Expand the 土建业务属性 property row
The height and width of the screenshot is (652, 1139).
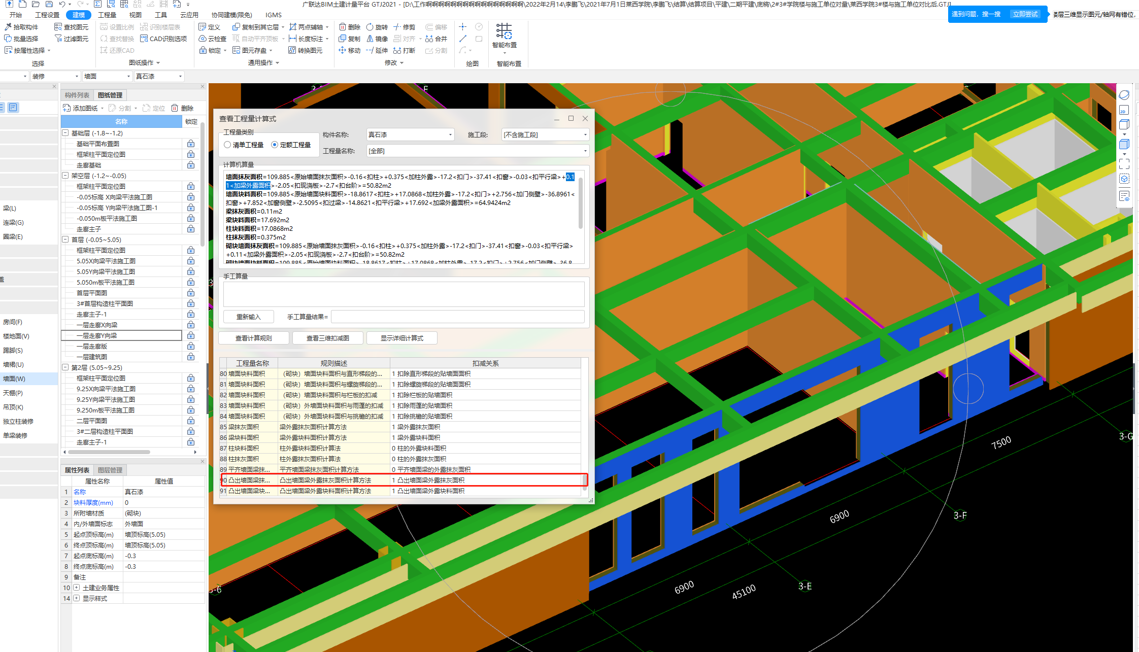[77, 588]
